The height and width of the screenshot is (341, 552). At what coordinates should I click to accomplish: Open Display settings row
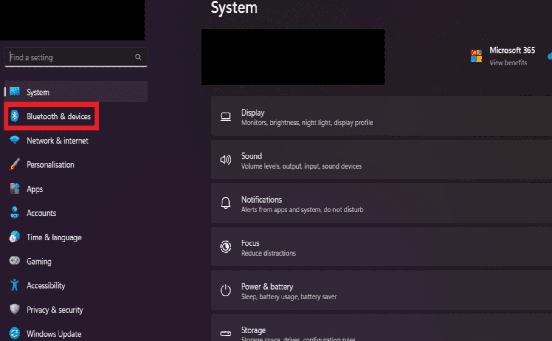381,117
